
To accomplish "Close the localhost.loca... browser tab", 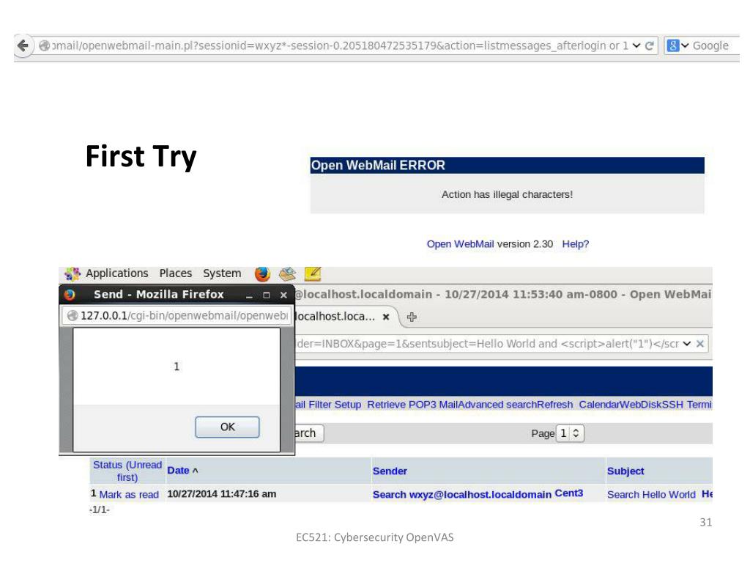I will tap(386, 317).
